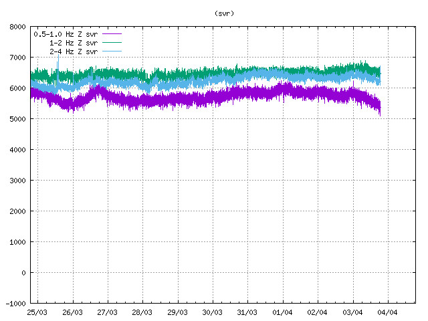
Task: Click the blue 2-4 Hz legend line sample
Action: 112,51
